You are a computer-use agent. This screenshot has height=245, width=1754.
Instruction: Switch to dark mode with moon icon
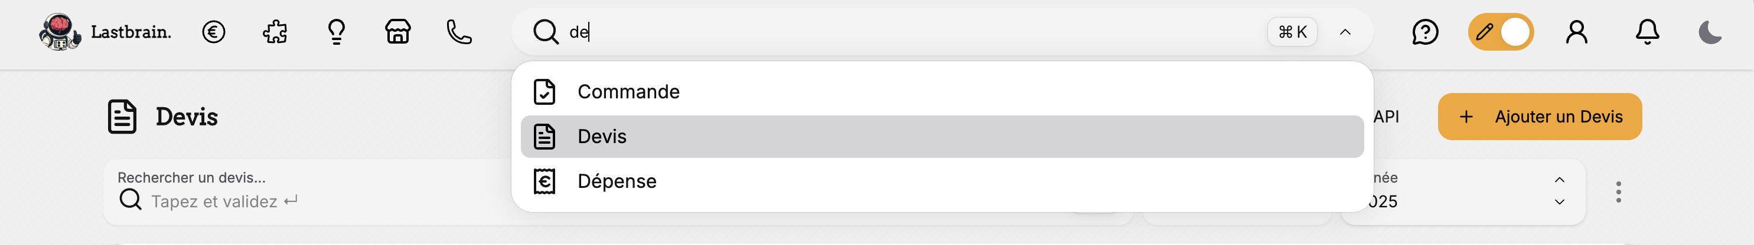pos(1710,32)
